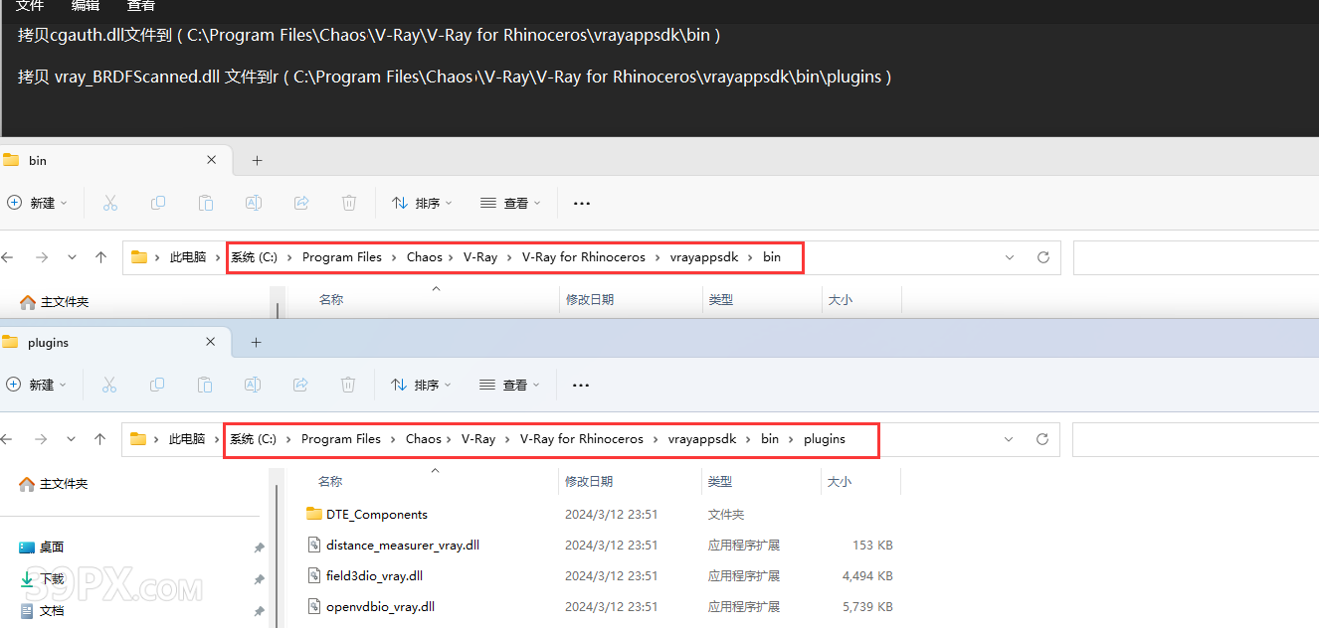Click the rename icon in the plugins window toolbar
Viewport: 1319px width, 628px height.
pyautogui.click(x=253, y=385)
